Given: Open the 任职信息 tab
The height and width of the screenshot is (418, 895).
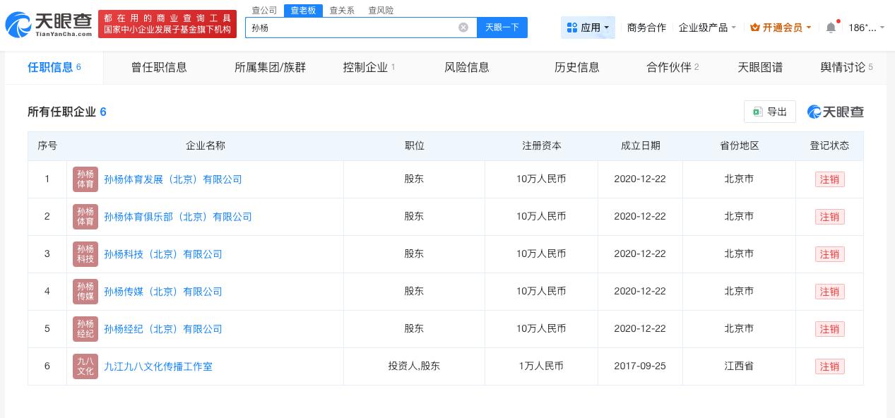Looking at the screenshot, I should [54, 68].
